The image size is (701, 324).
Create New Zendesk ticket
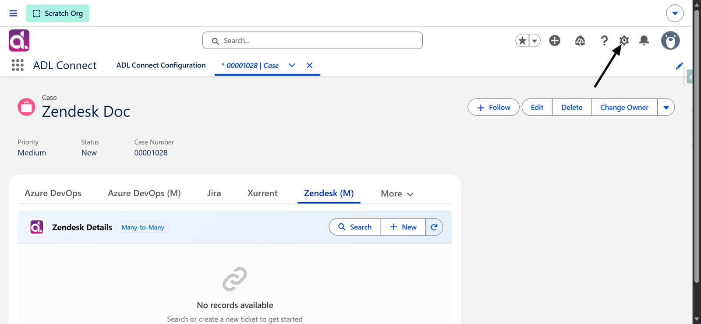(x=403, y=227)
